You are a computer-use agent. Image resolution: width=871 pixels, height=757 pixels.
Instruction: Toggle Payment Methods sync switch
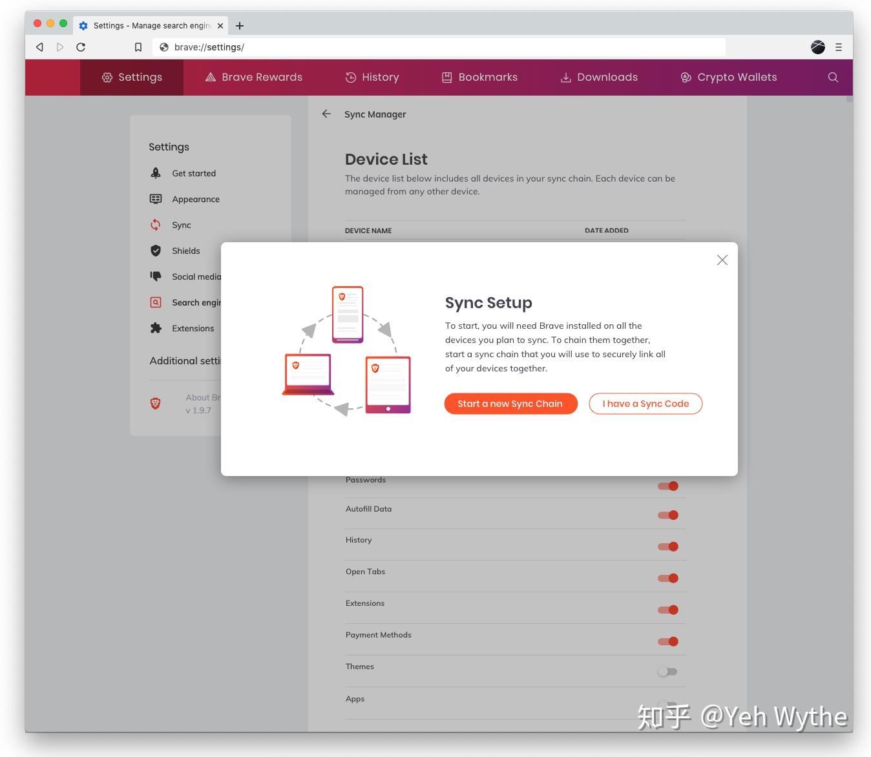[x=668, y=641]
